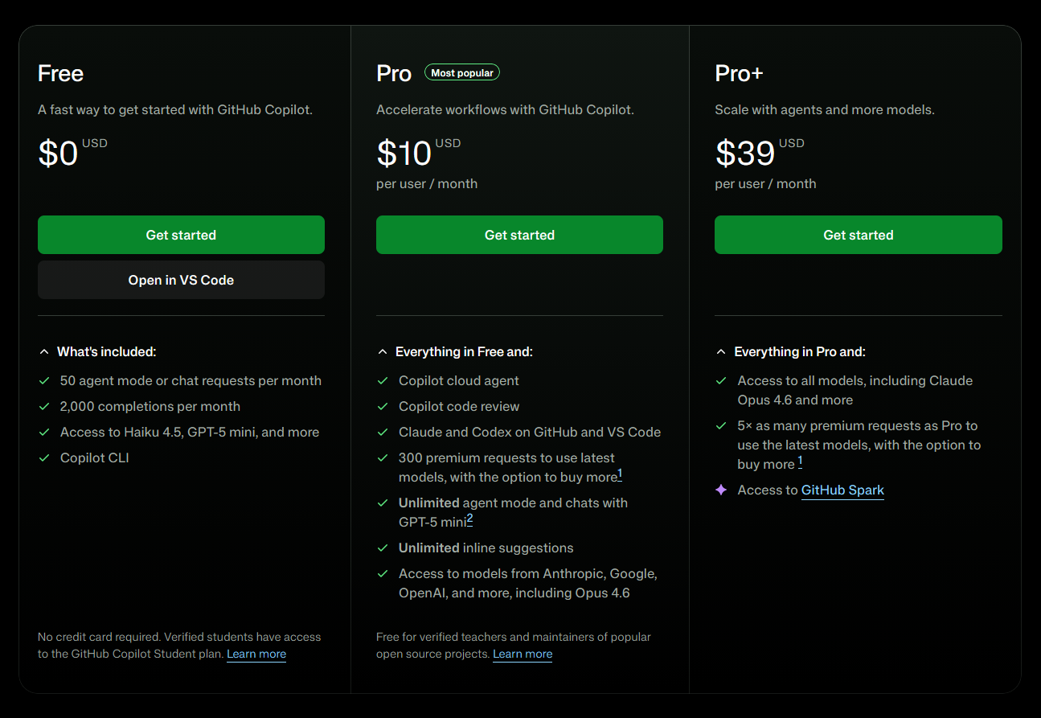
Task: Click Get started under Pro plan
Action: pos(519,235)
